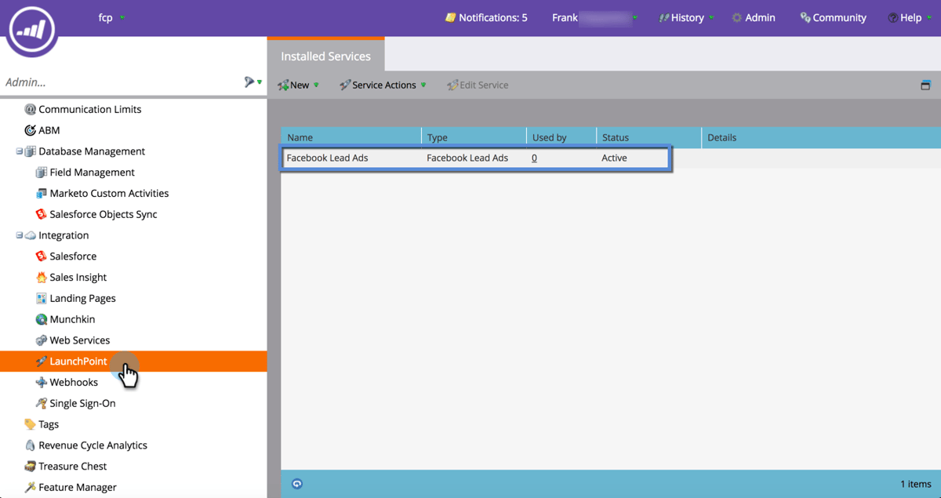Select Revenue Cycle Analytics
Viewport: 941px width, 498px height.
(93, 445)
